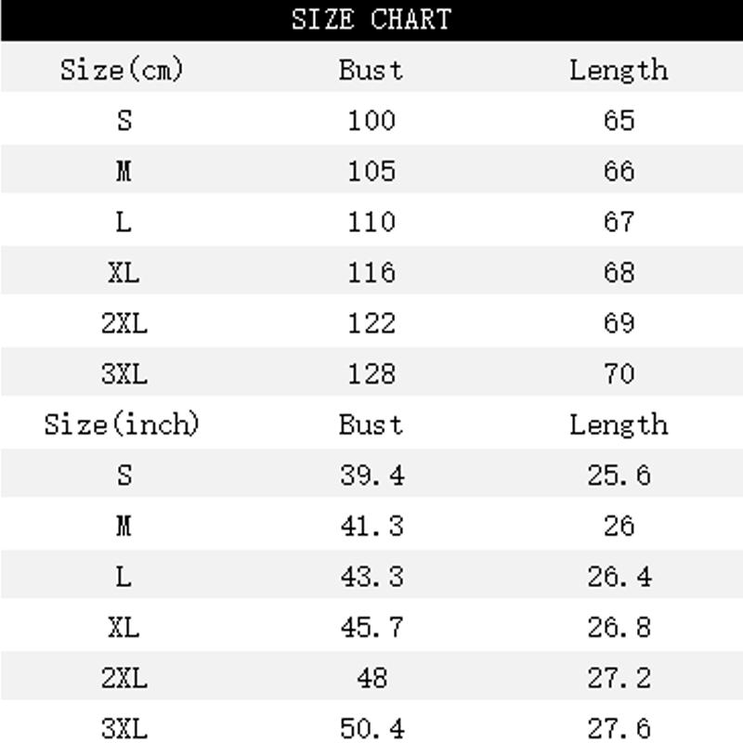Select the bust cell showing 110
The height and width of the screenshot is (743, 743).
371,222
